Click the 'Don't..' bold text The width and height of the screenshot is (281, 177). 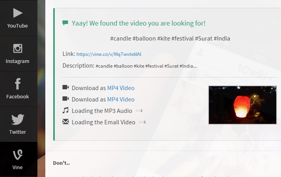pyautogui.click(x=61, y=163)
